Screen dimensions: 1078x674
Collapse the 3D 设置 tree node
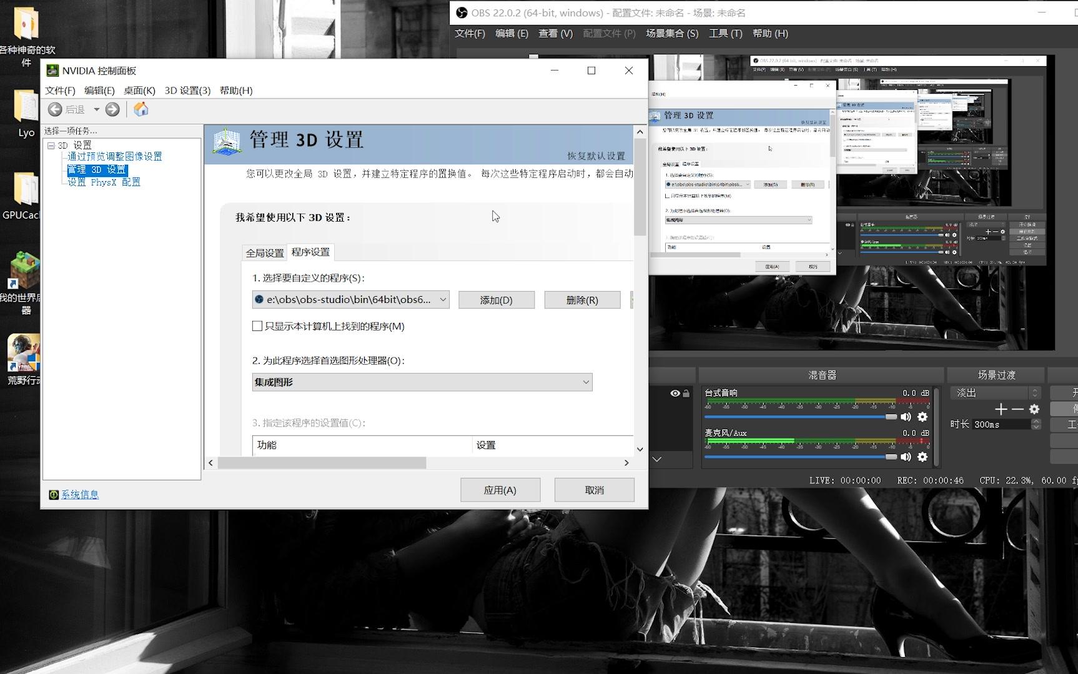[51, 145]
